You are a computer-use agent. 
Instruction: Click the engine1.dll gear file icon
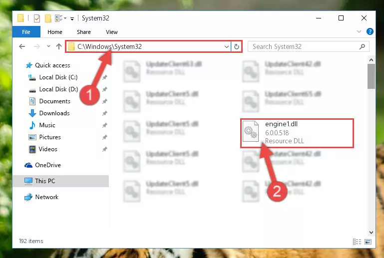coord(251,131)
